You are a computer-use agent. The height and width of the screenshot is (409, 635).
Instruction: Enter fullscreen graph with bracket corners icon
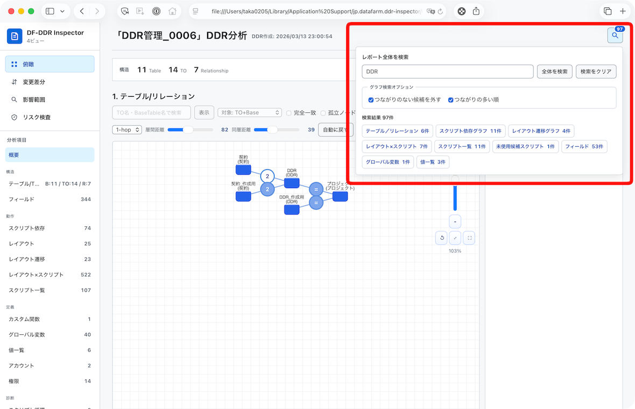tap(469, 238)
